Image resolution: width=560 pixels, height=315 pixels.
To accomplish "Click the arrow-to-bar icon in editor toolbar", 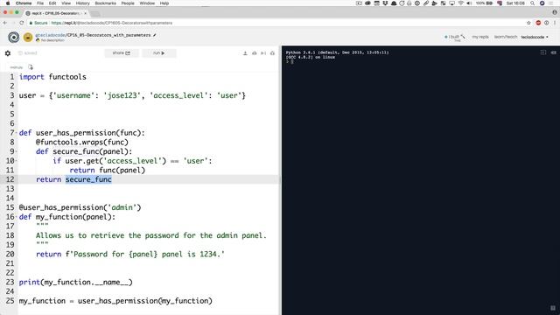I will click(x=263, y=53).
